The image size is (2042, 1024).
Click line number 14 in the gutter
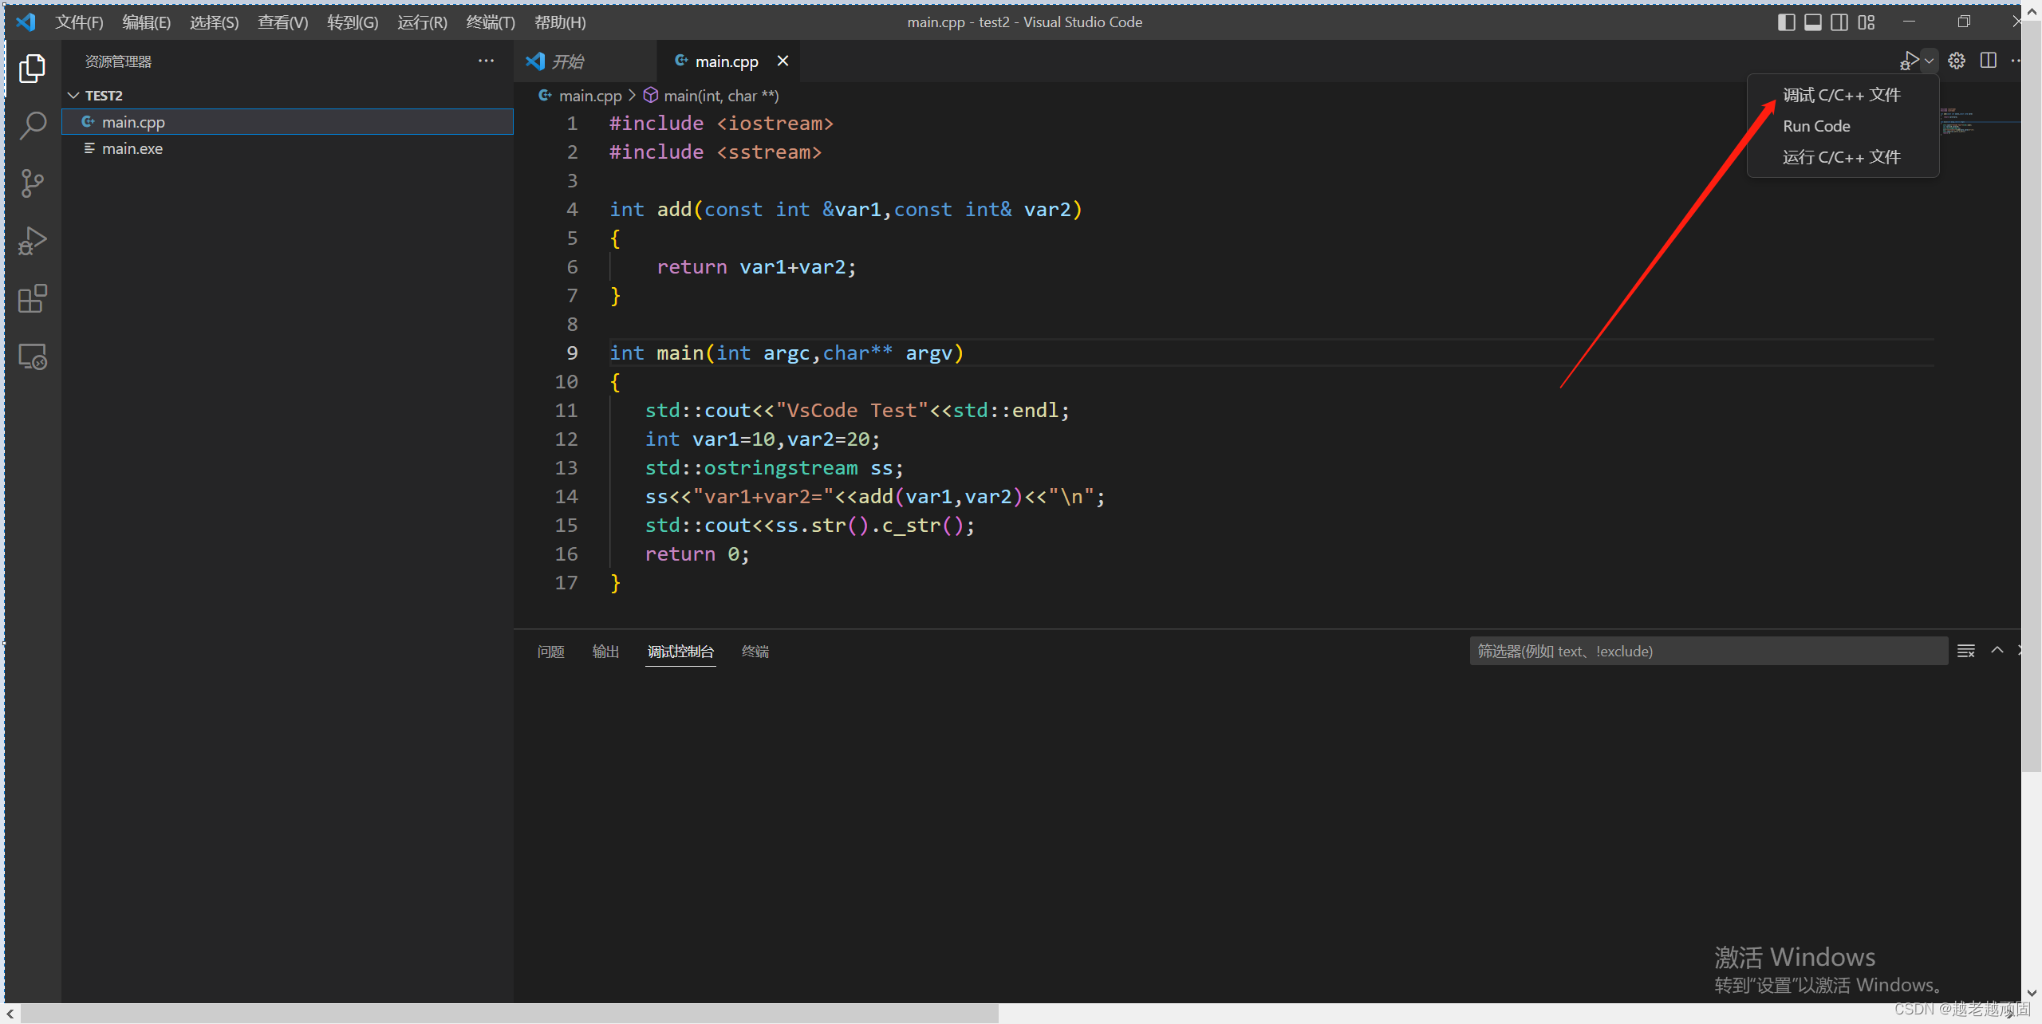coord(566,496)
